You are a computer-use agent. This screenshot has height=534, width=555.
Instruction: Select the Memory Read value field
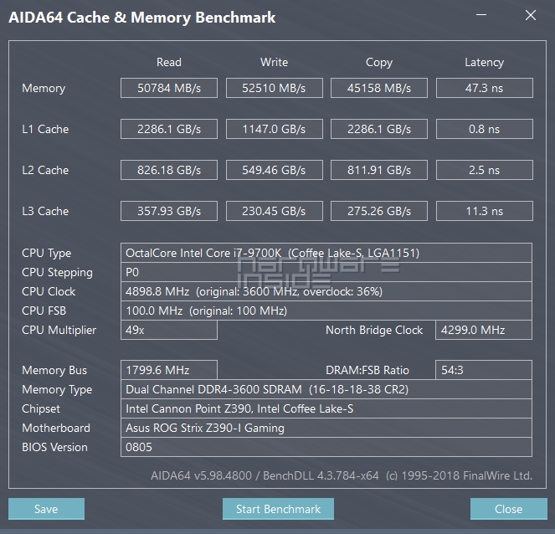tap(169, 88)
